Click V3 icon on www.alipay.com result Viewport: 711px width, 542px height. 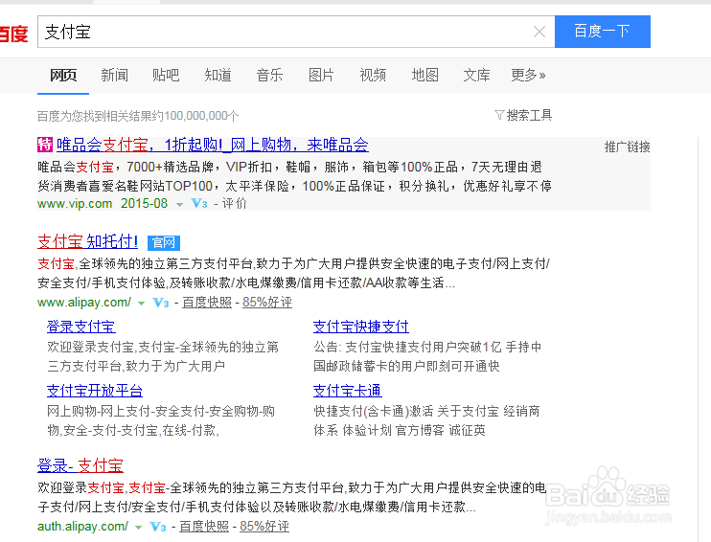pos(161,303)
